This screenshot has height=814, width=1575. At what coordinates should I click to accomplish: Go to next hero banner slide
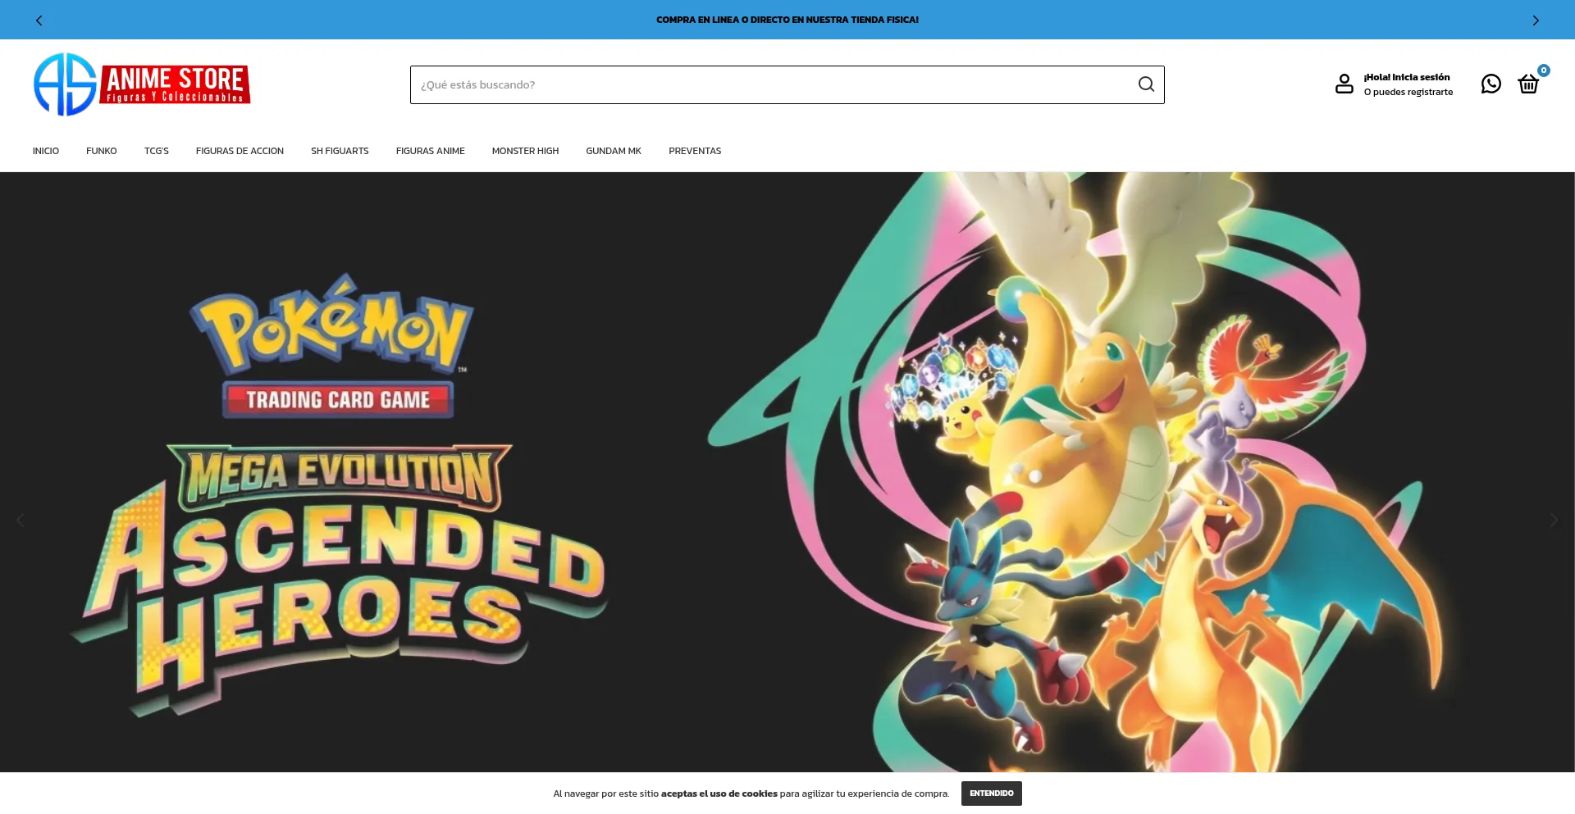point(1554,520)
